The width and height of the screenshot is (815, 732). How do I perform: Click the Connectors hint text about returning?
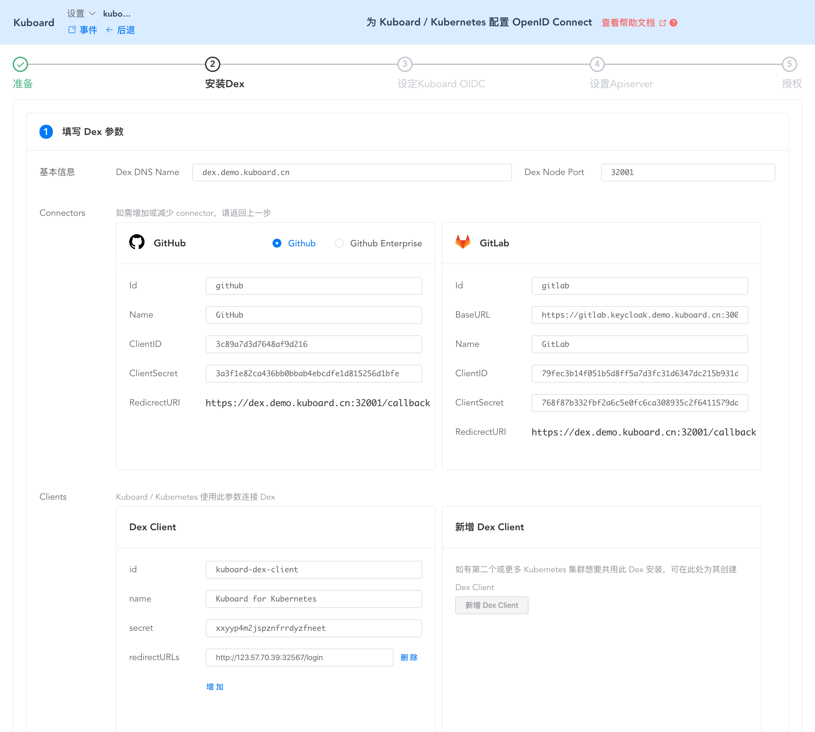point(193,213)
